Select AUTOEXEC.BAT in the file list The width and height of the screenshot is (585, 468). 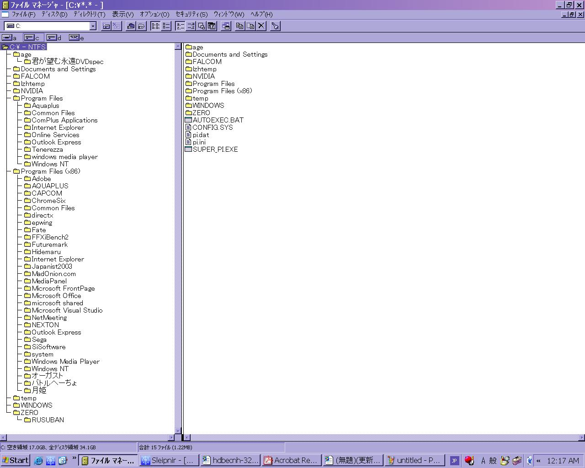pyautogui.click(x=214, y=120)
